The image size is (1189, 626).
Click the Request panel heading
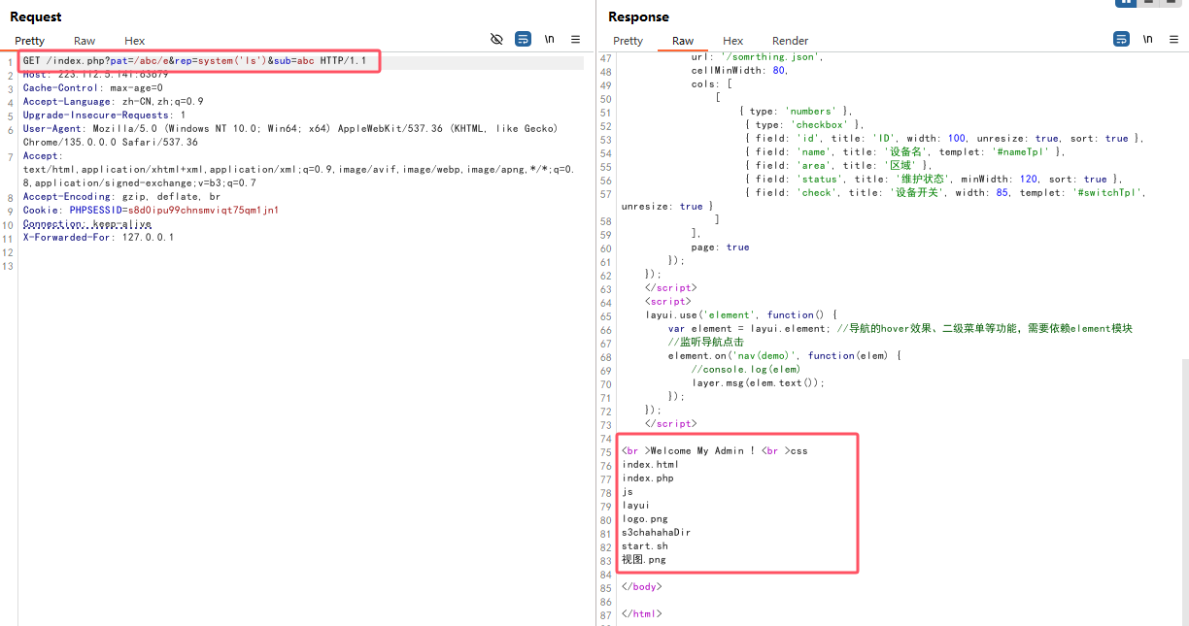36,16
